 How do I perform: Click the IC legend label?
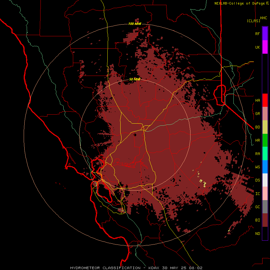click(257, 194)
